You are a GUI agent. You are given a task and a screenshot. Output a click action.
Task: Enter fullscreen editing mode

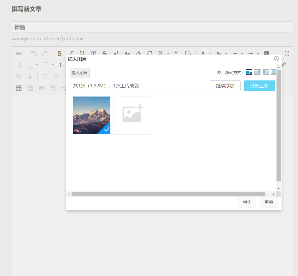[287, 53]
